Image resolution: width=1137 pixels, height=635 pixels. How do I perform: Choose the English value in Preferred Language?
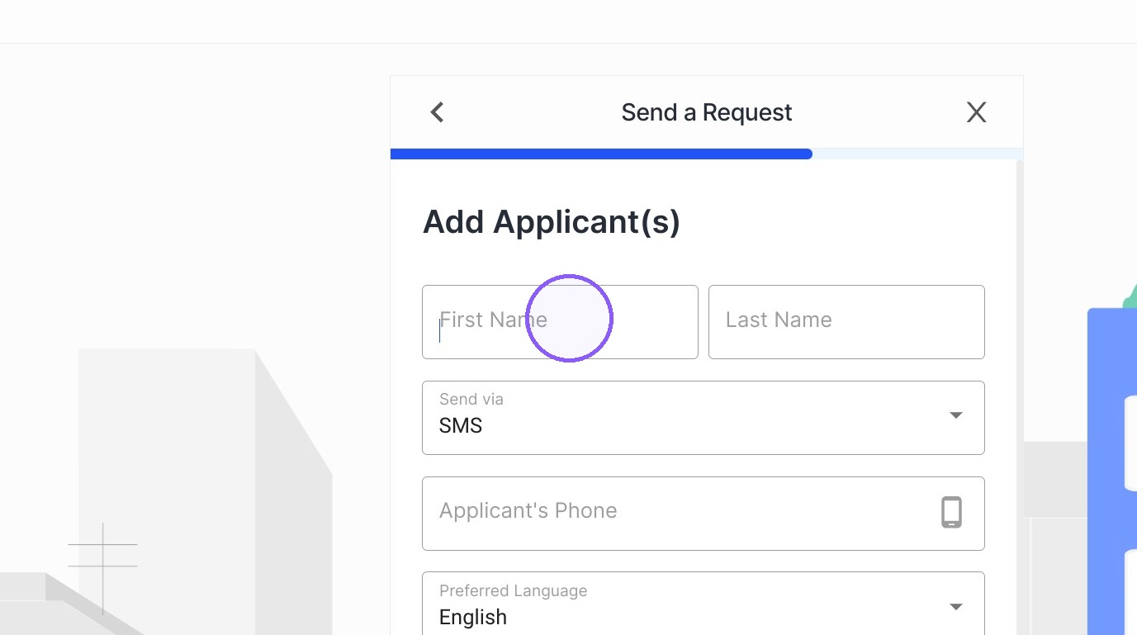click(x=473, y=618)
